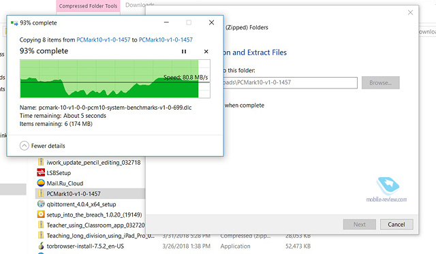
Task: Close the Extract wizard window
Action: click(410, 12)
